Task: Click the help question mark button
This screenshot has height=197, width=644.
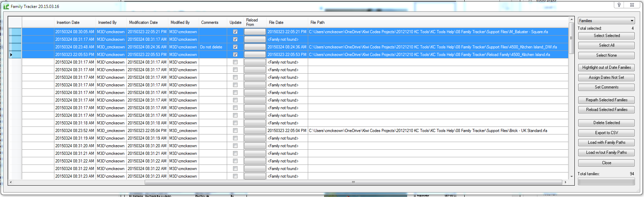Action: (x=619, y=5)
